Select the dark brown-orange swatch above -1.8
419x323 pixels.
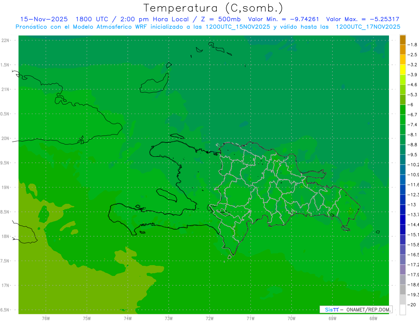403,40
